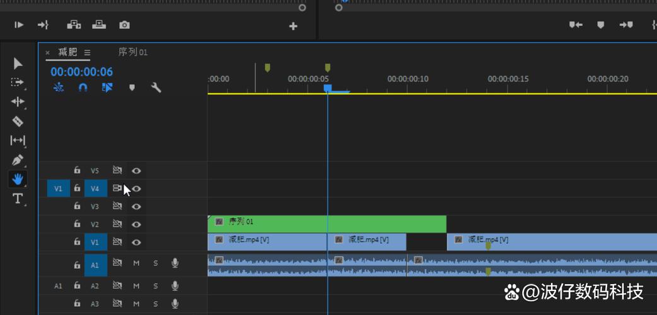This screenshot has height=315, width=657.
Task: Hide track V5 with its eye icon
Action: pyautogui.click(x=136, y=171)
